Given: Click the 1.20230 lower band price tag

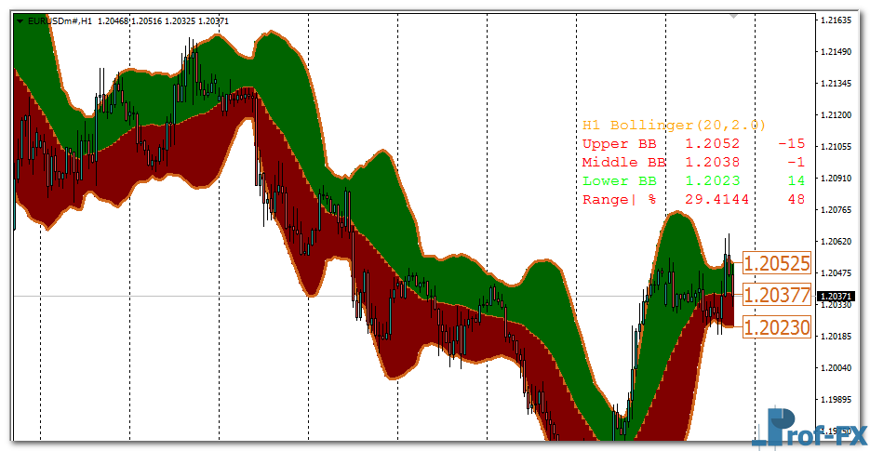Looking at the screenshot, I should [x=777, y=327].
